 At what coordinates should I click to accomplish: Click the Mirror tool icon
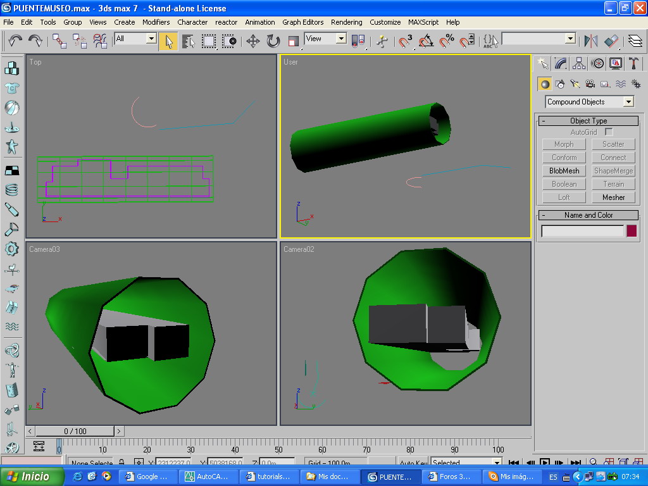tap(591, 41)
